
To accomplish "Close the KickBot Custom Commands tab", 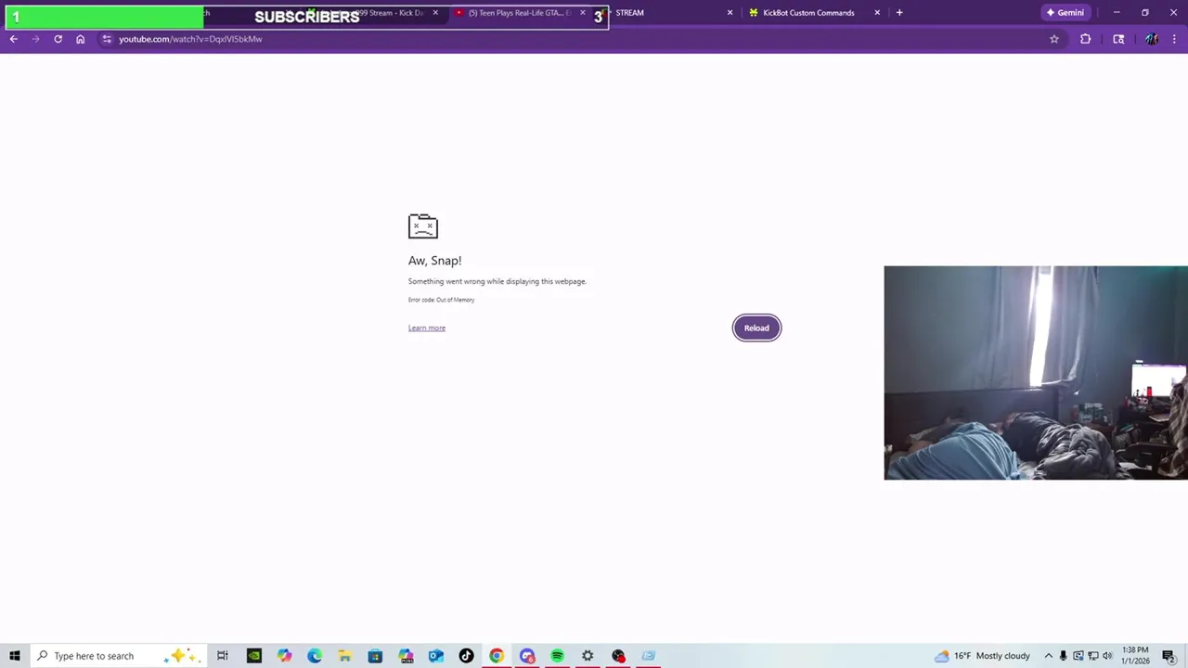I will 877,13.
